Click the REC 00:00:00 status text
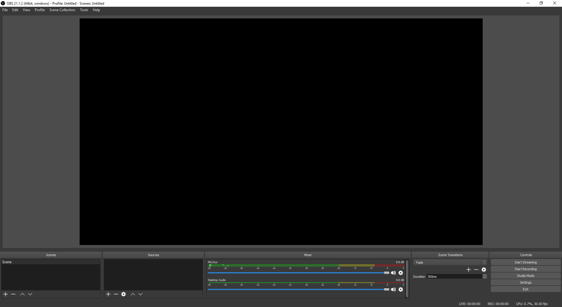The image size is (562, 307). click(498, 304)
